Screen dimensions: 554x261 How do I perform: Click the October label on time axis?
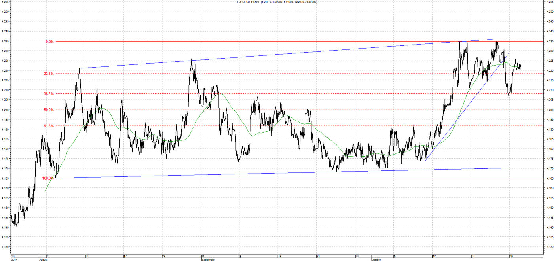(376, 260)
